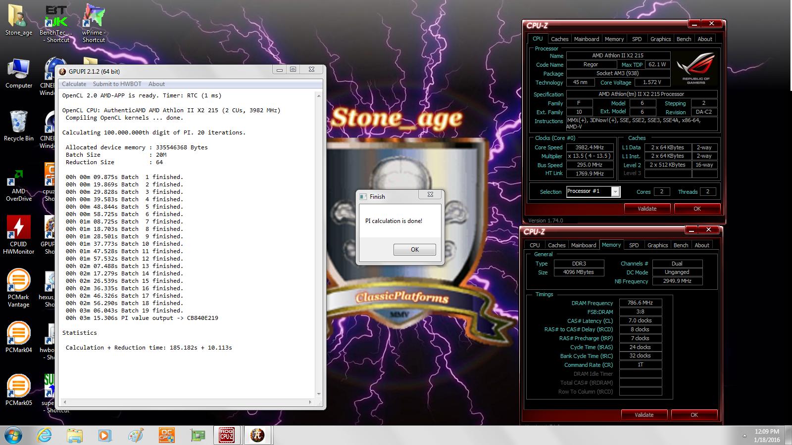Switch to ROG CPU-Z taskbar button

(x=227, y=435)
